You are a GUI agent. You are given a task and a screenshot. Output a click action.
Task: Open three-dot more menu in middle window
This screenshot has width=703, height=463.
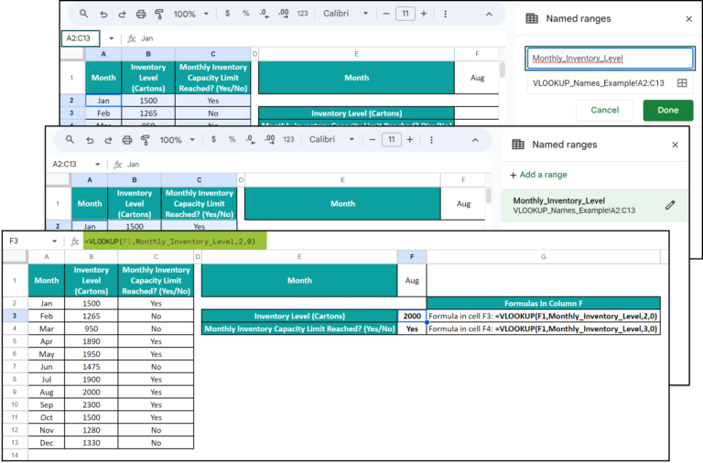pos(431,140)
